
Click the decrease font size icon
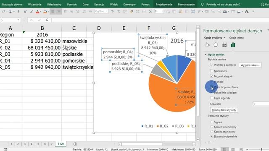(32, 11)
